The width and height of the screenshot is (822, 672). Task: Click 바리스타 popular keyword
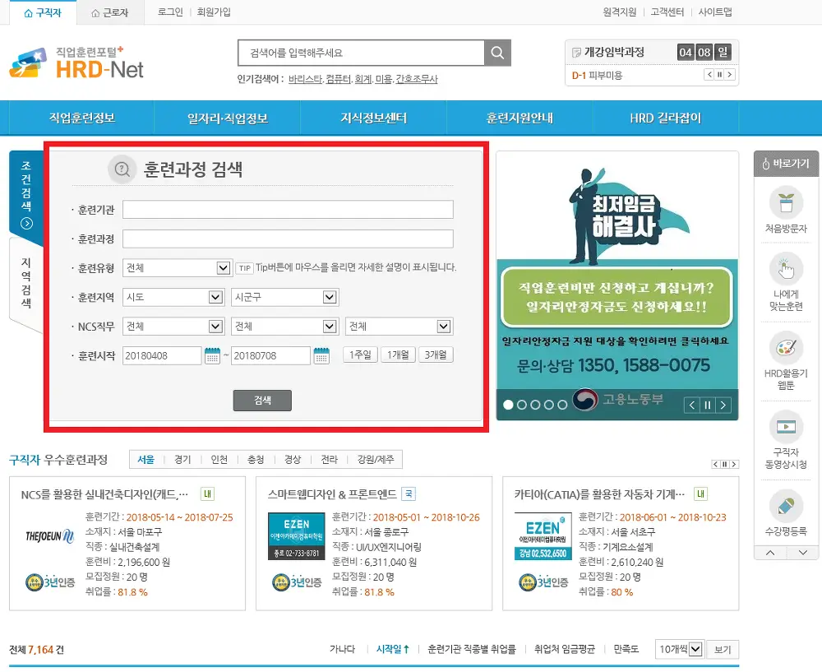point(305,79)
